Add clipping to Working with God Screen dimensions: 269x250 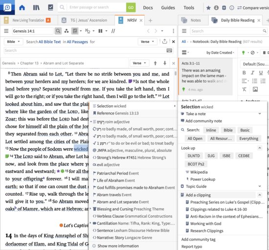(205, 224)
